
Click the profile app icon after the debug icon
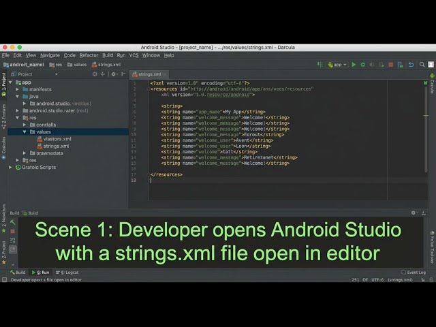372,65
